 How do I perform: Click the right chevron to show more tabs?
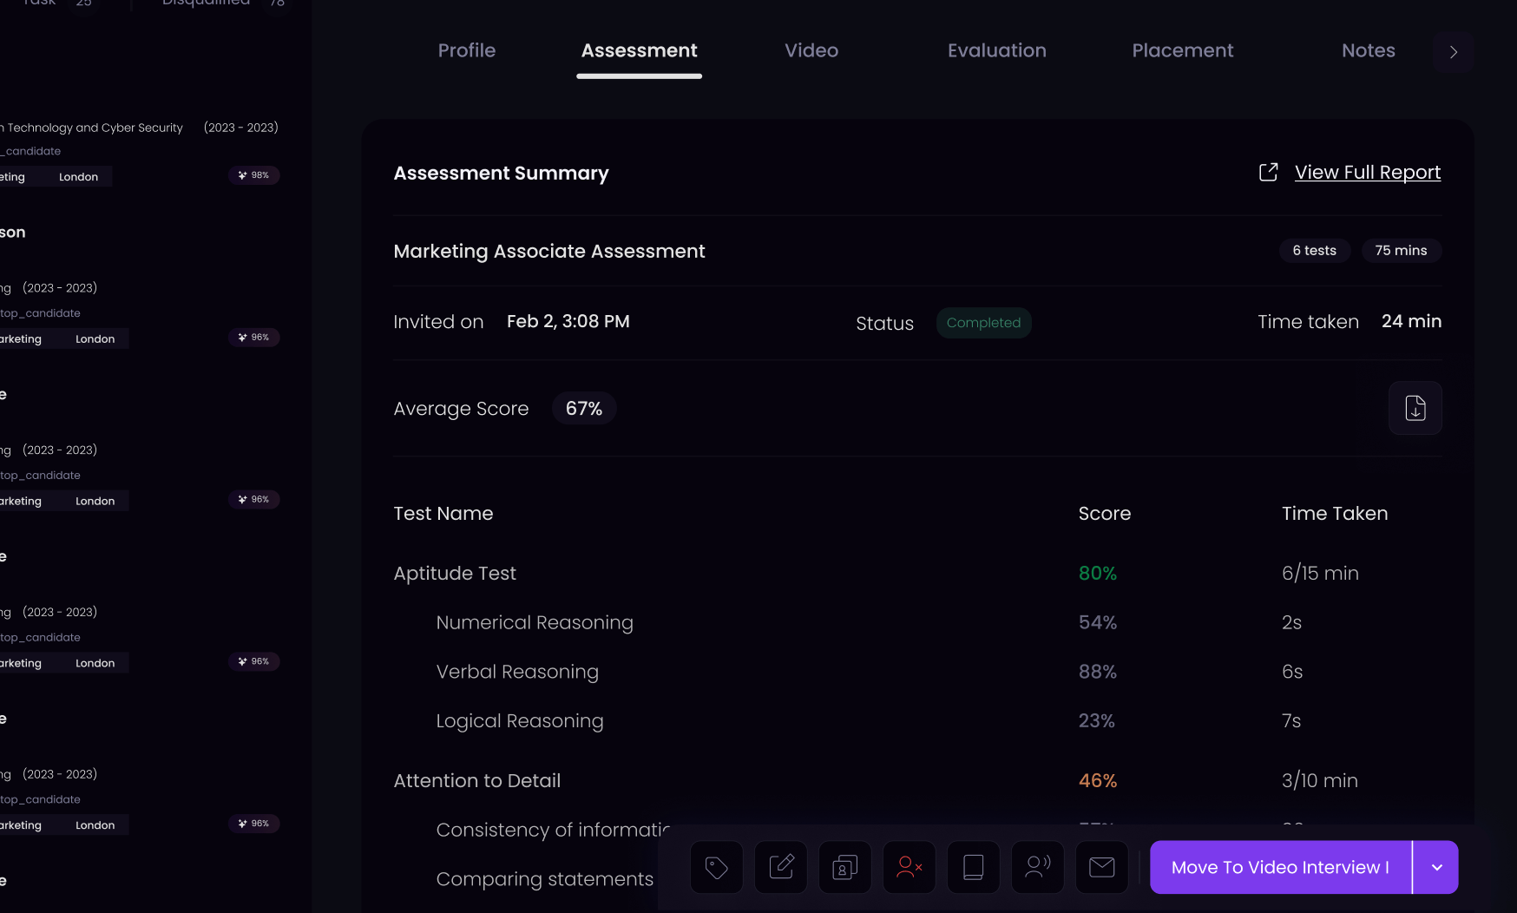(x=1454, y=52)
